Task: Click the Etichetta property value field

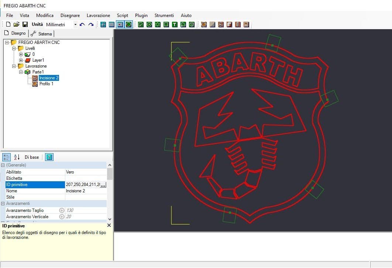Action: click(86, 178)
